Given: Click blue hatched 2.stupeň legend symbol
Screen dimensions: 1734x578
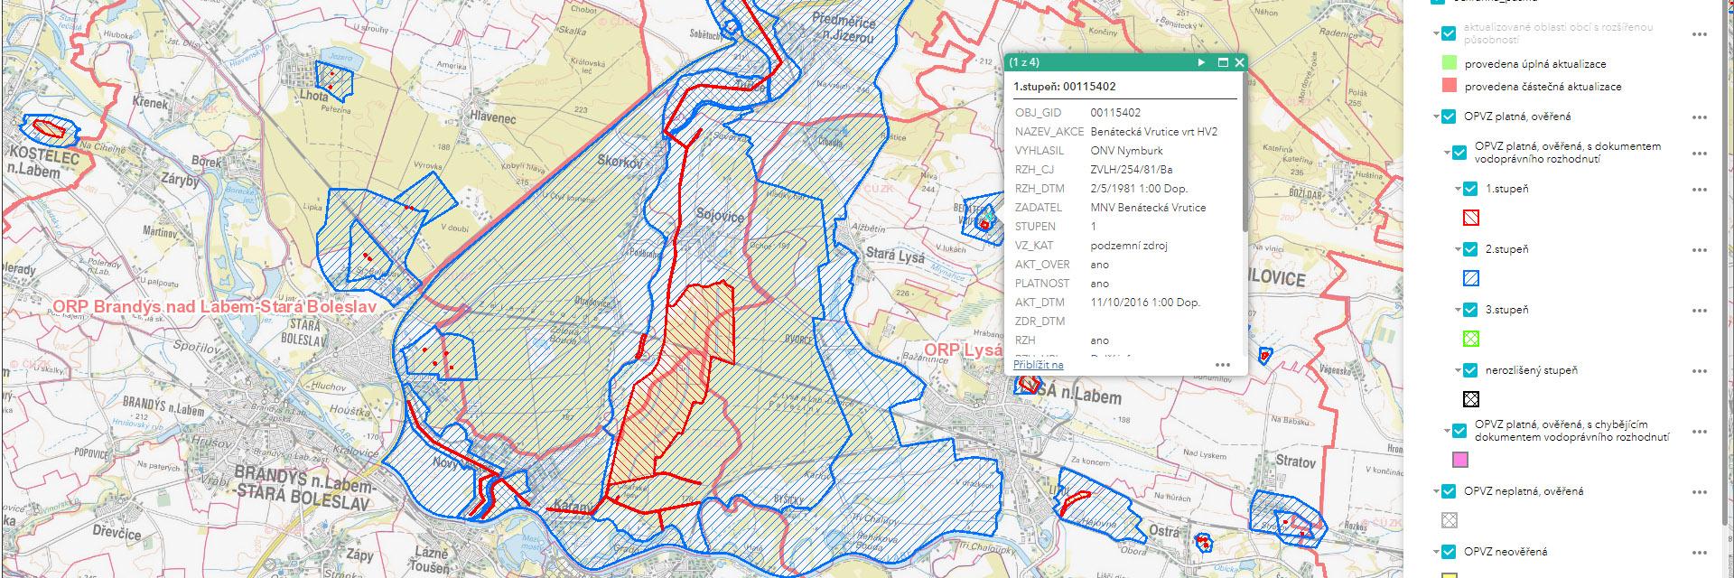Looking at the screenshot, I should pyautogui.click(x=1471, y=278).
